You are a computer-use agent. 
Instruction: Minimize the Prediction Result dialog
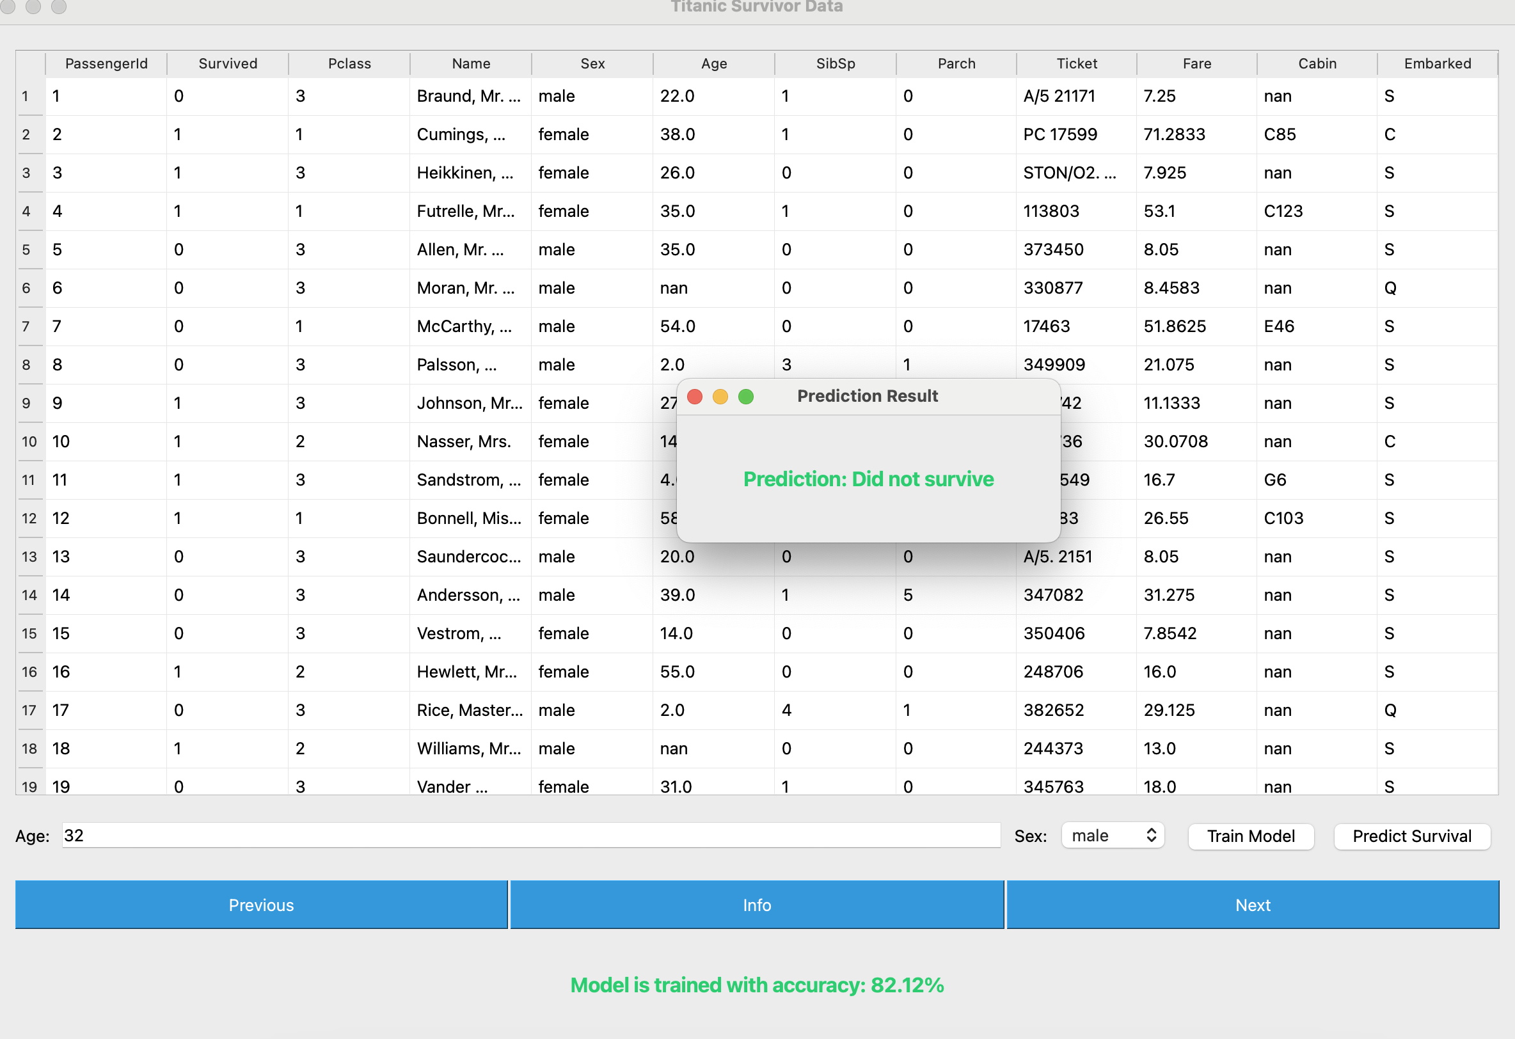(720, 396)
